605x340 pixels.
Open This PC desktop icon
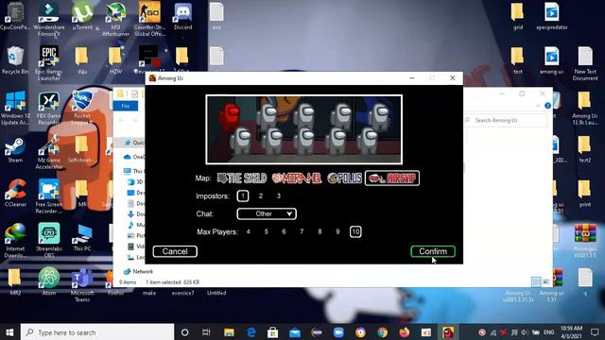pyautogui.click(x=82, y=238)
